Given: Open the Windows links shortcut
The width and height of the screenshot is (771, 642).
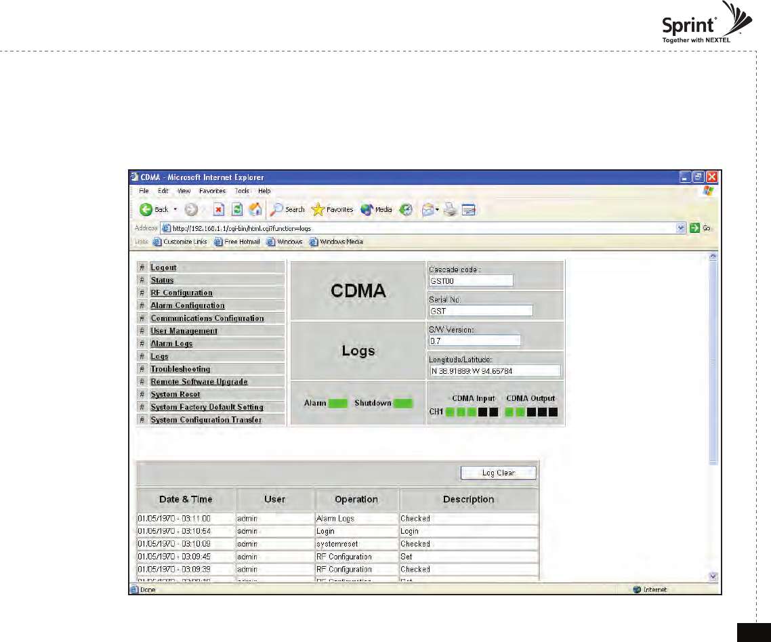Looking at the screenshot, I should (285, 241).
